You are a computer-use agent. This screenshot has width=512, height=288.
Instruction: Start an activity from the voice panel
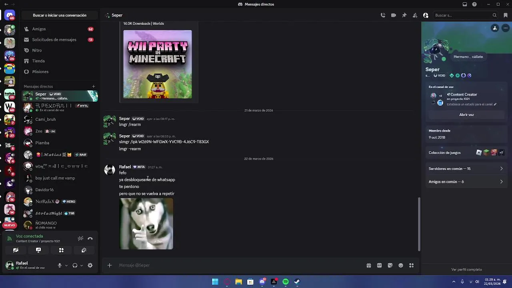tap(61, 250)
